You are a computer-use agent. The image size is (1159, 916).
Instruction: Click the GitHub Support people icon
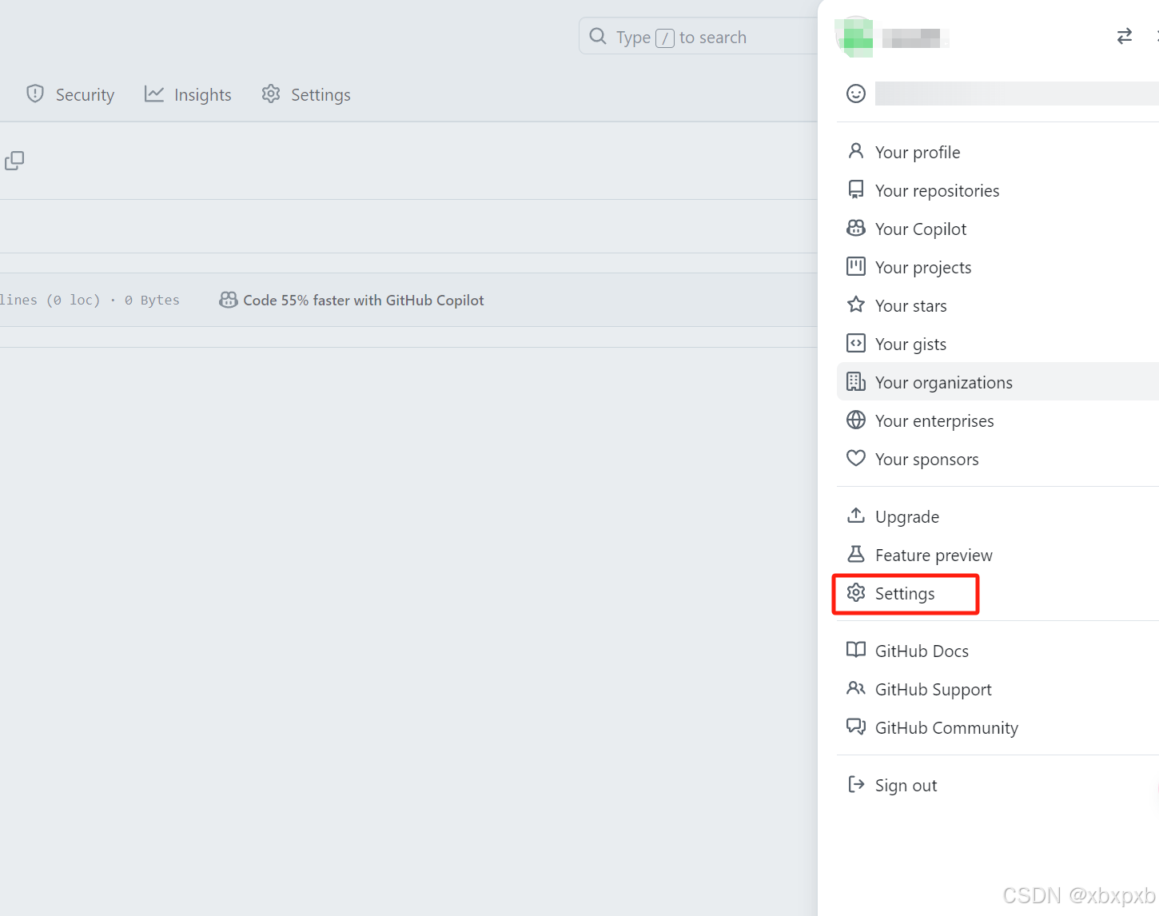coord(856,688)
